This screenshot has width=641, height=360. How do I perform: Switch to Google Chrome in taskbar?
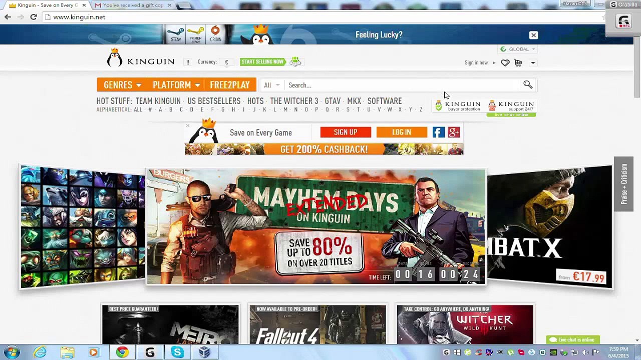pyautogui.click(x=122, y=352)
